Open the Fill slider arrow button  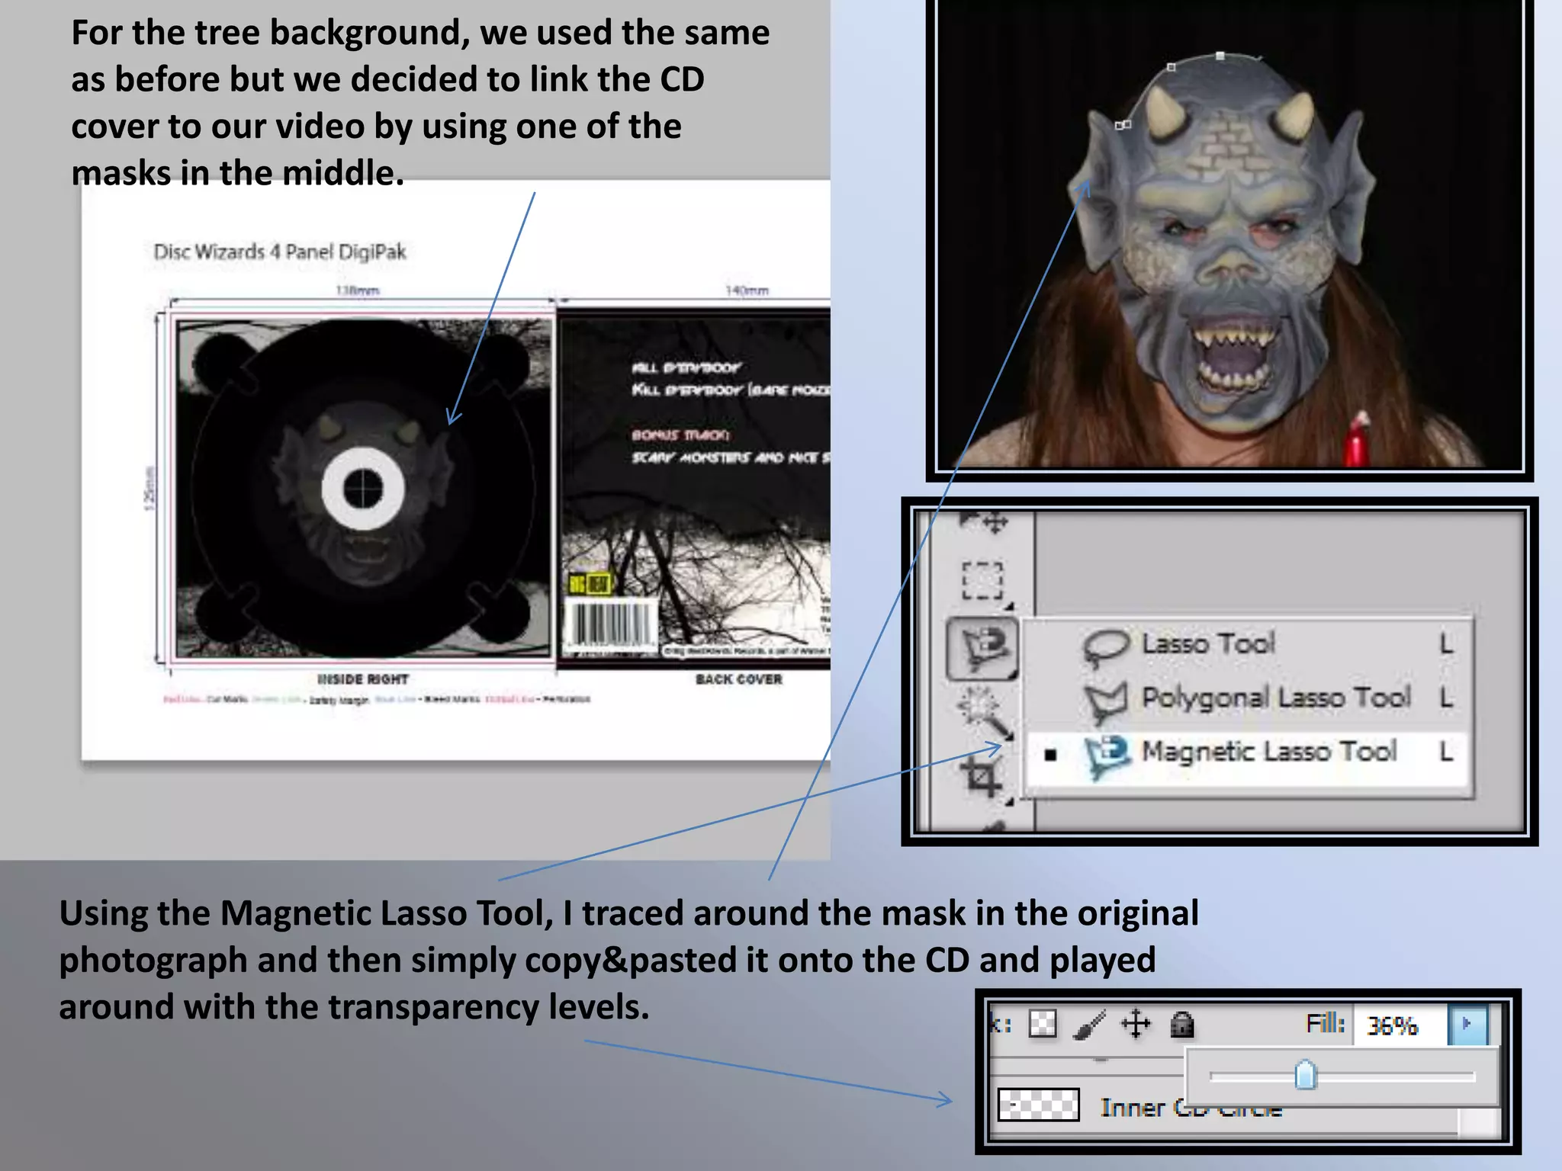(1468, 1025)
